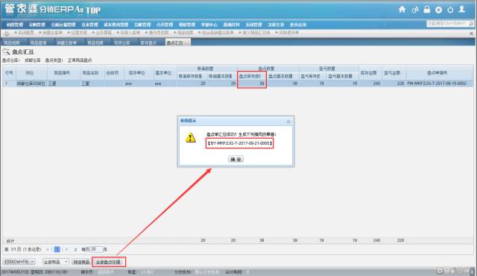Open the user profile icon
The width and height of the screenshot is (477, 276).
(x=462, y=10)
